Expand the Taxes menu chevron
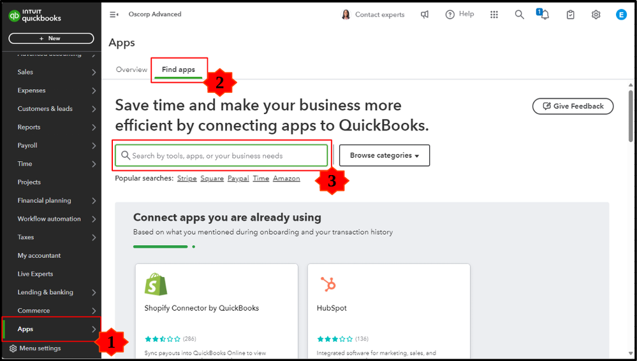Image resolution: width=637 pixels, height=361 pixels. click(94, 237)
